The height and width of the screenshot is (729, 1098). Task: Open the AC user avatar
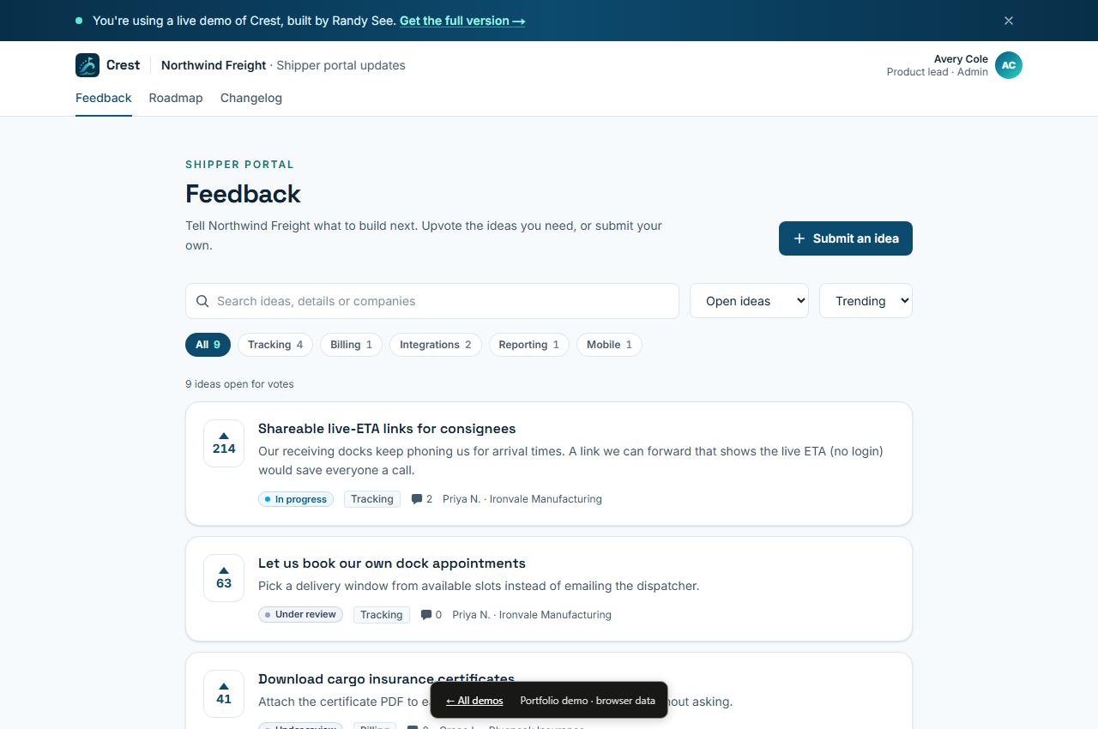click(1009, 65)
